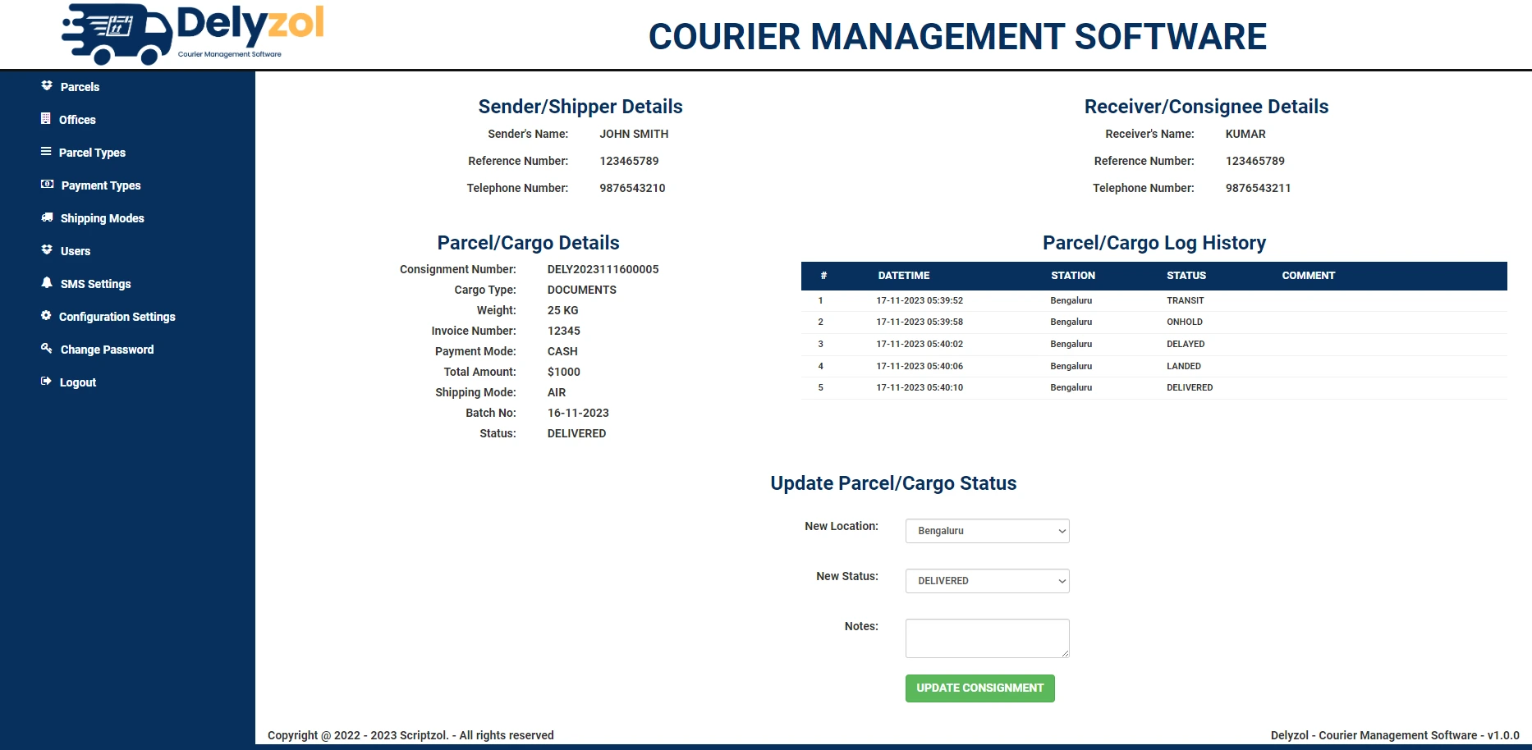Viewport: 1532px width, 750px height.
Task: Click consignment number DELY2023111600005
Action: [603, 269]
